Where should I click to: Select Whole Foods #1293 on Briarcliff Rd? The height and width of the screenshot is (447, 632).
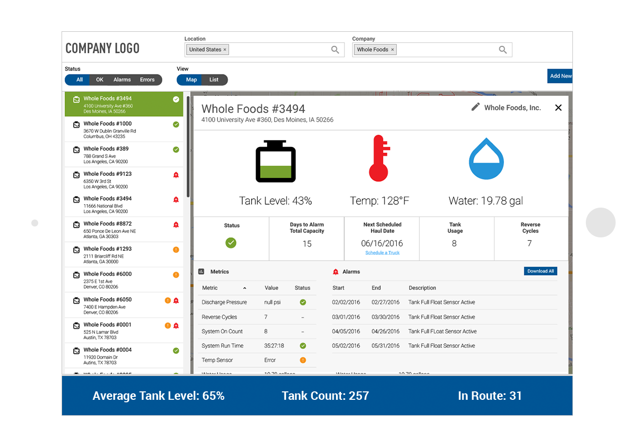(x=124, y=255)
